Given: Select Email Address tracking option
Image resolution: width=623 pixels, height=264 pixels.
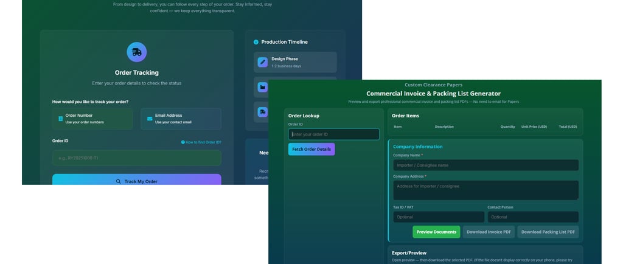Looking at the screenshot, I should (x=181, y=119).
